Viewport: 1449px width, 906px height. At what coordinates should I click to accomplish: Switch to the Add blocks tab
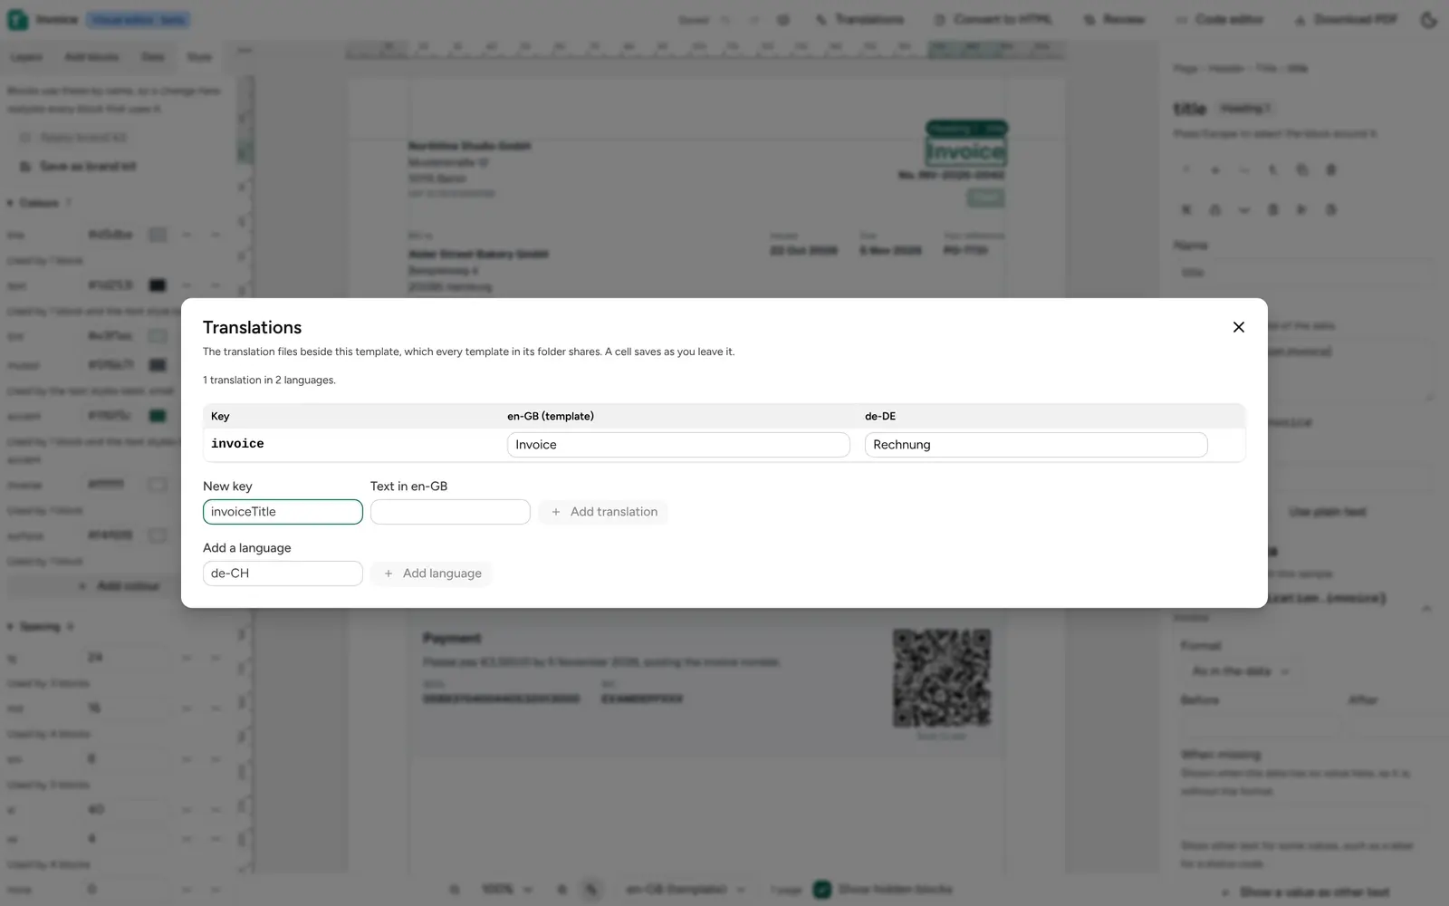pyautogui.click(x=91, y=57)
